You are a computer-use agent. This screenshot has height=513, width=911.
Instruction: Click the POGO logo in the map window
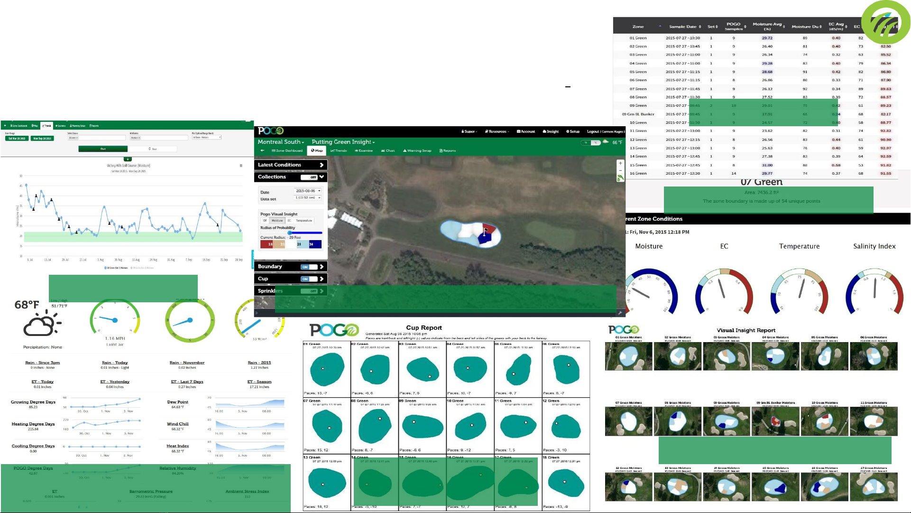click(270, 131)
